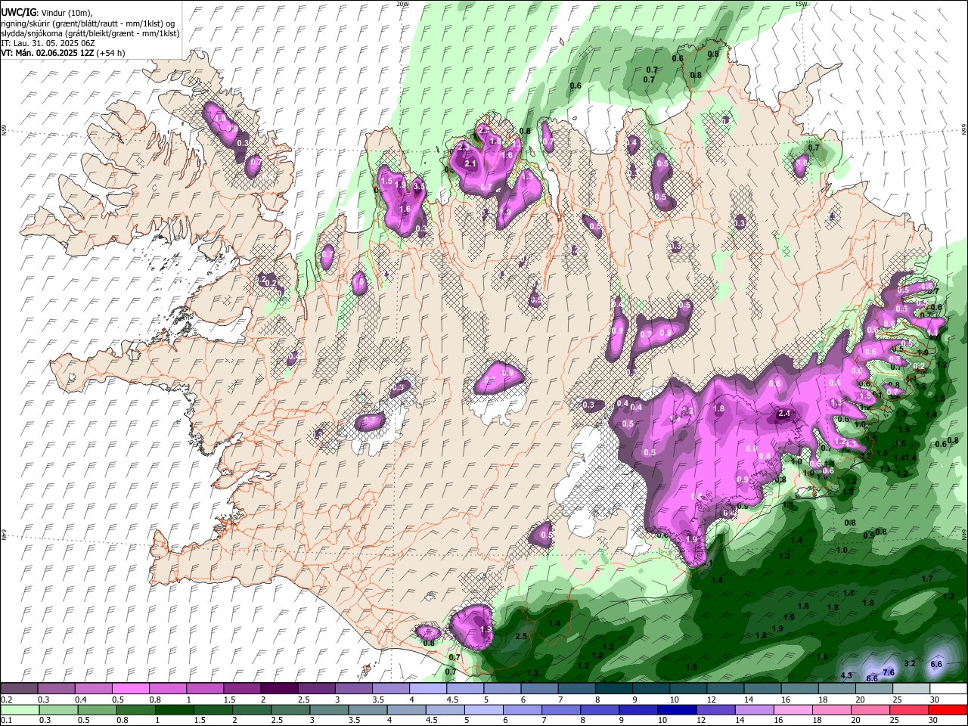The width and height of the screenshot is (968, 726).
Task: Click the 'UWC/IG: Vindur (10m)' title text
Action: [46, 13]
